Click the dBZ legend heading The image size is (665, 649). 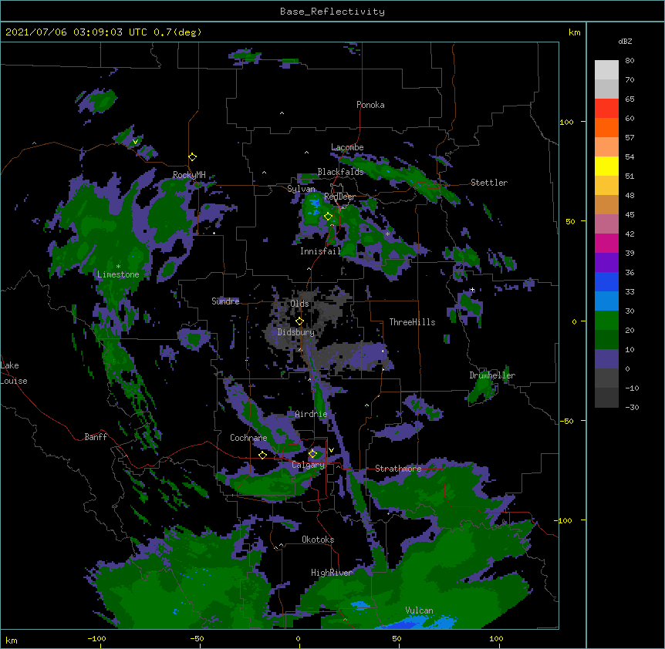(625, 42)
